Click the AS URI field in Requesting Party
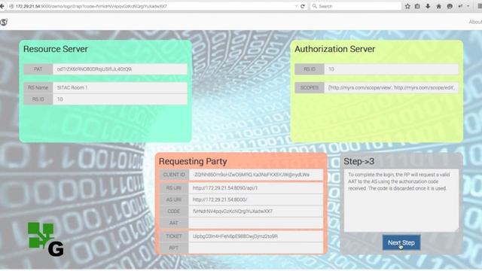The width and height of the screenshot is (482, 271). (256, 199)
